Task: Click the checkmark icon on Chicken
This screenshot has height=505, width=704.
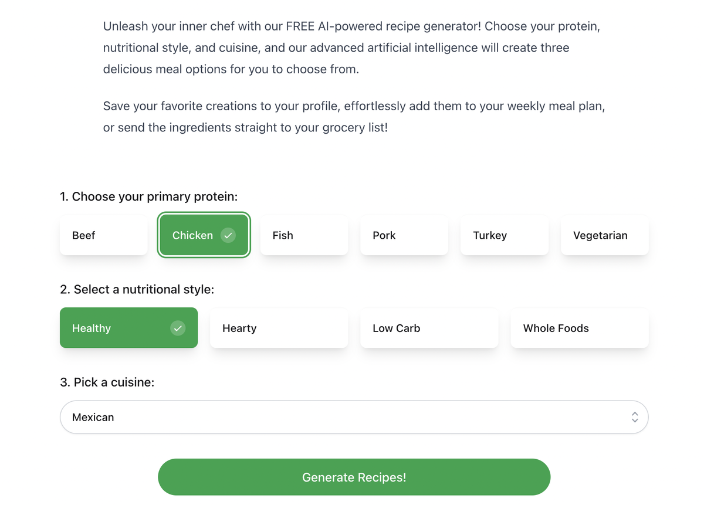Action: point(228,235)
